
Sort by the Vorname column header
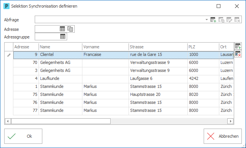[105, 47]
